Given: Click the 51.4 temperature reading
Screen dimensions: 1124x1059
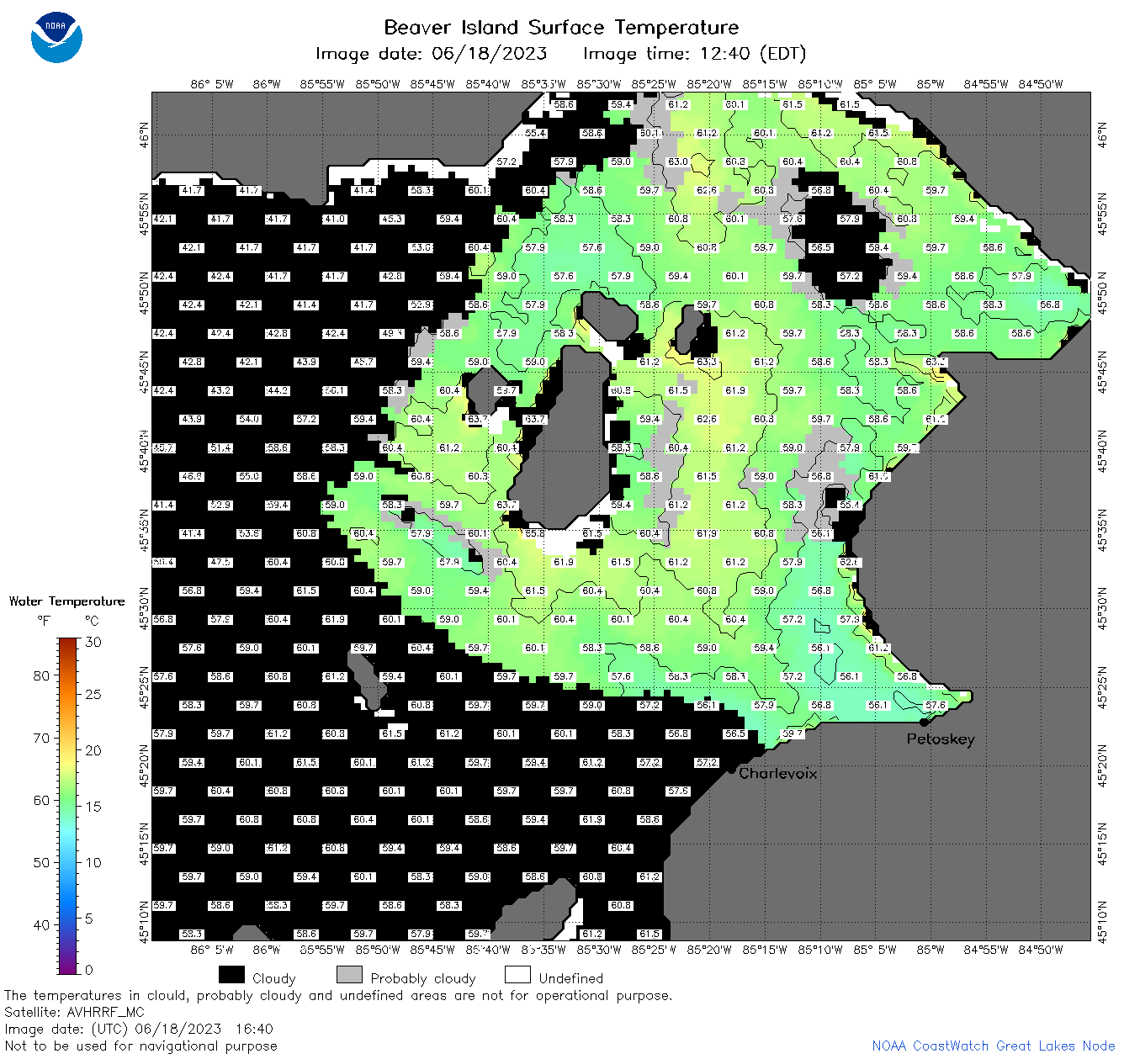Looking at the screenshot, I should pos(220,447).
